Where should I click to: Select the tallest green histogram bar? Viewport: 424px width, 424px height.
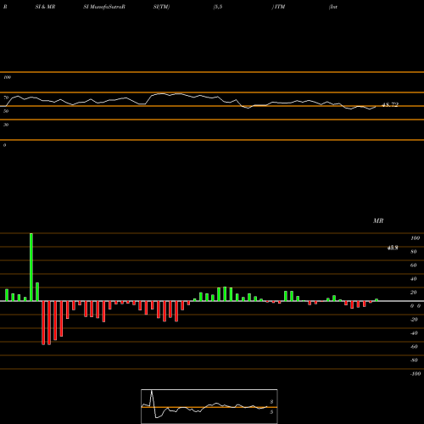[31, 267]
